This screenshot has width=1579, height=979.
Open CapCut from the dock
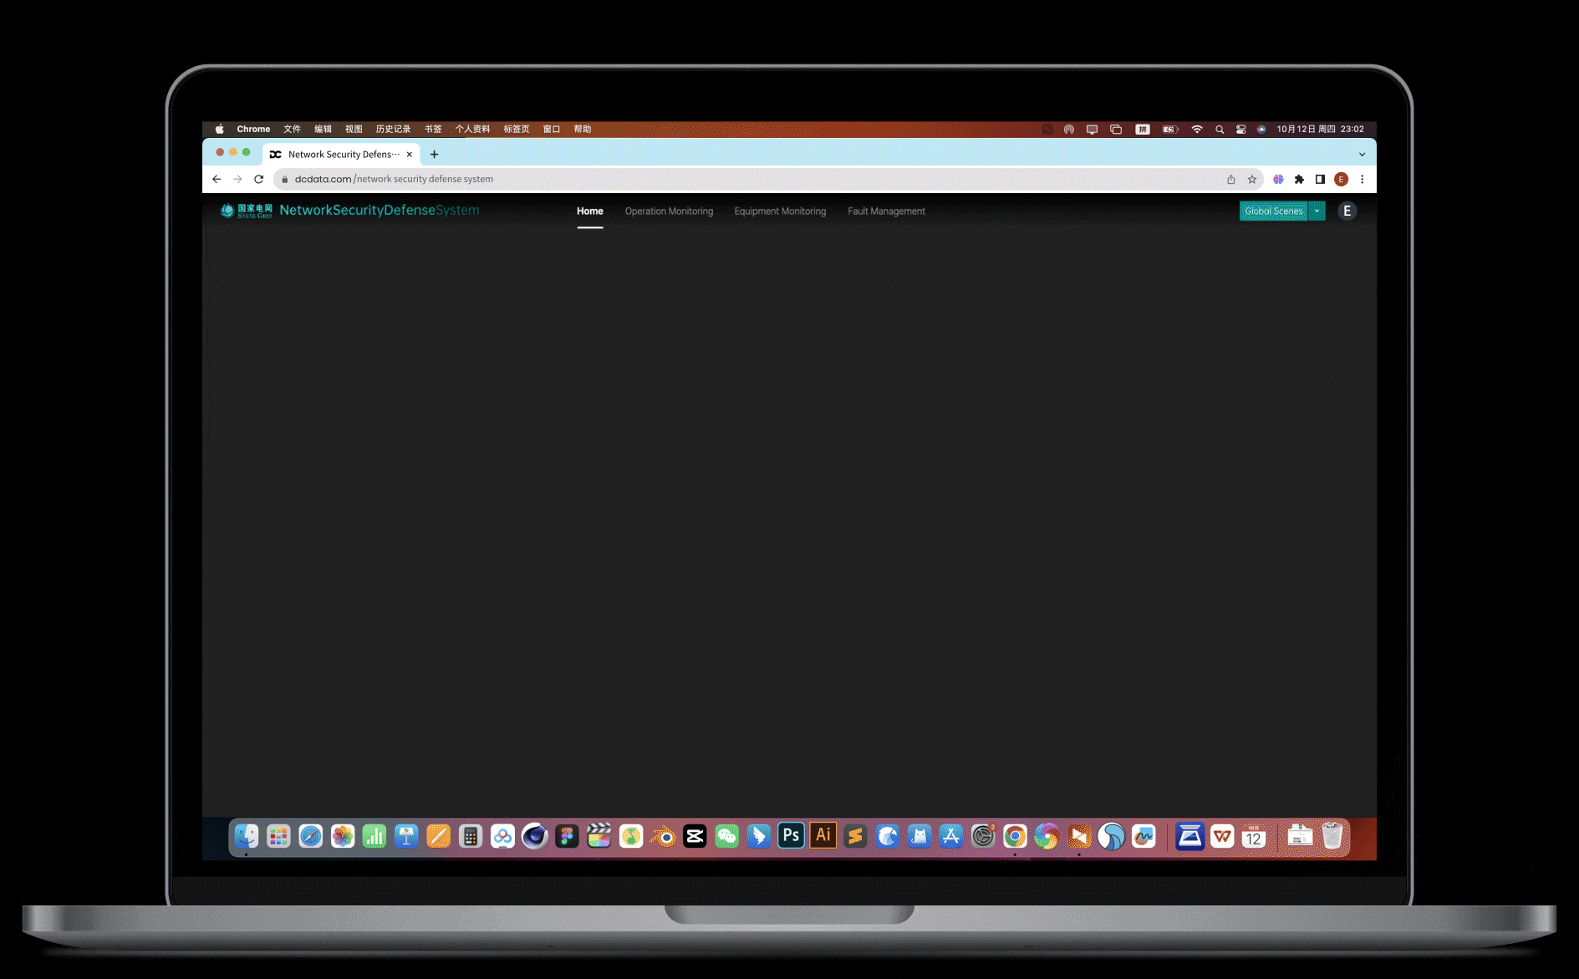(695, 836)
